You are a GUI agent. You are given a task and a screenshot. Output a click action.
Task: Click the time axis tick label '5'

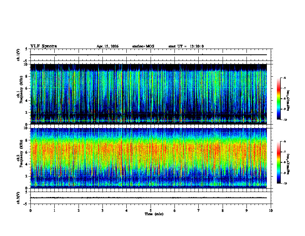pos(151,211)
